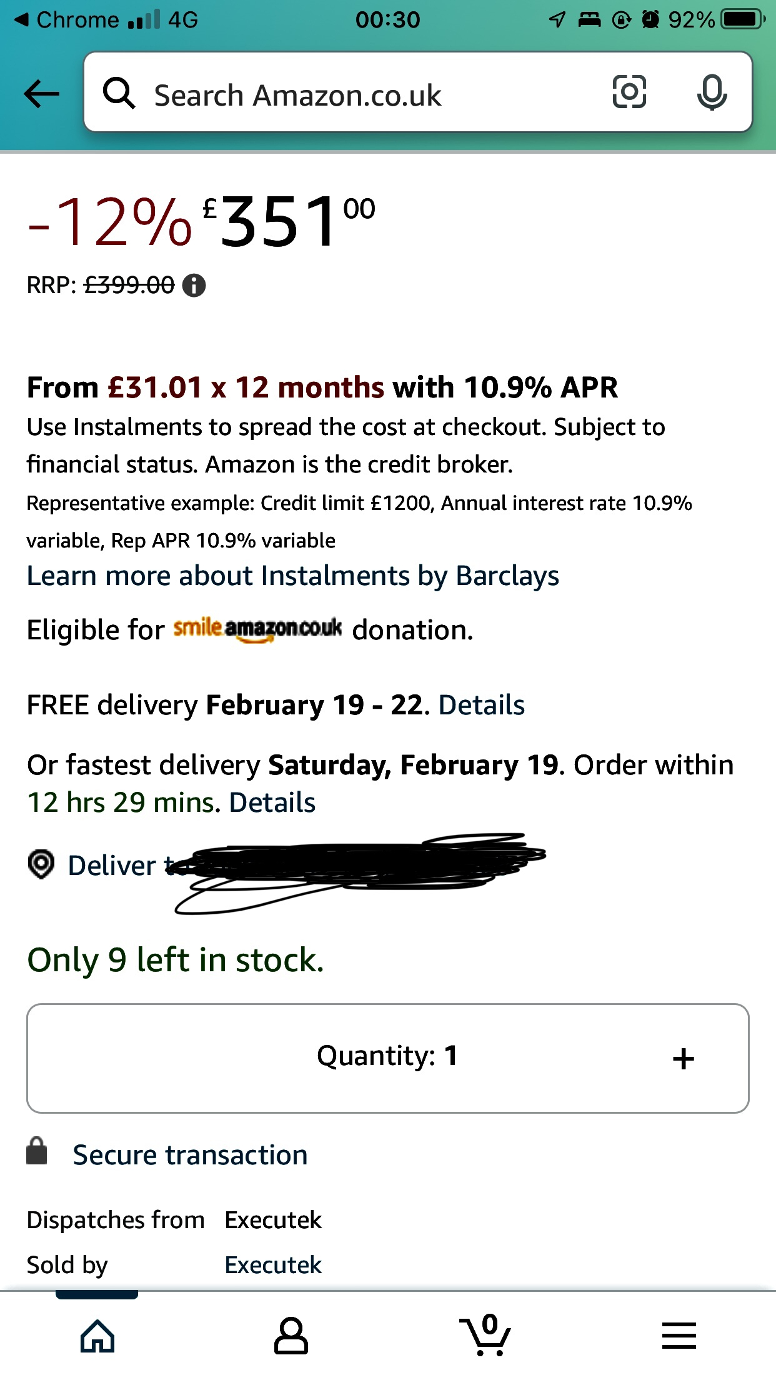Tap magnifier icon in search field
Screen dimensions: 776x1380
(x=119, y=93)
